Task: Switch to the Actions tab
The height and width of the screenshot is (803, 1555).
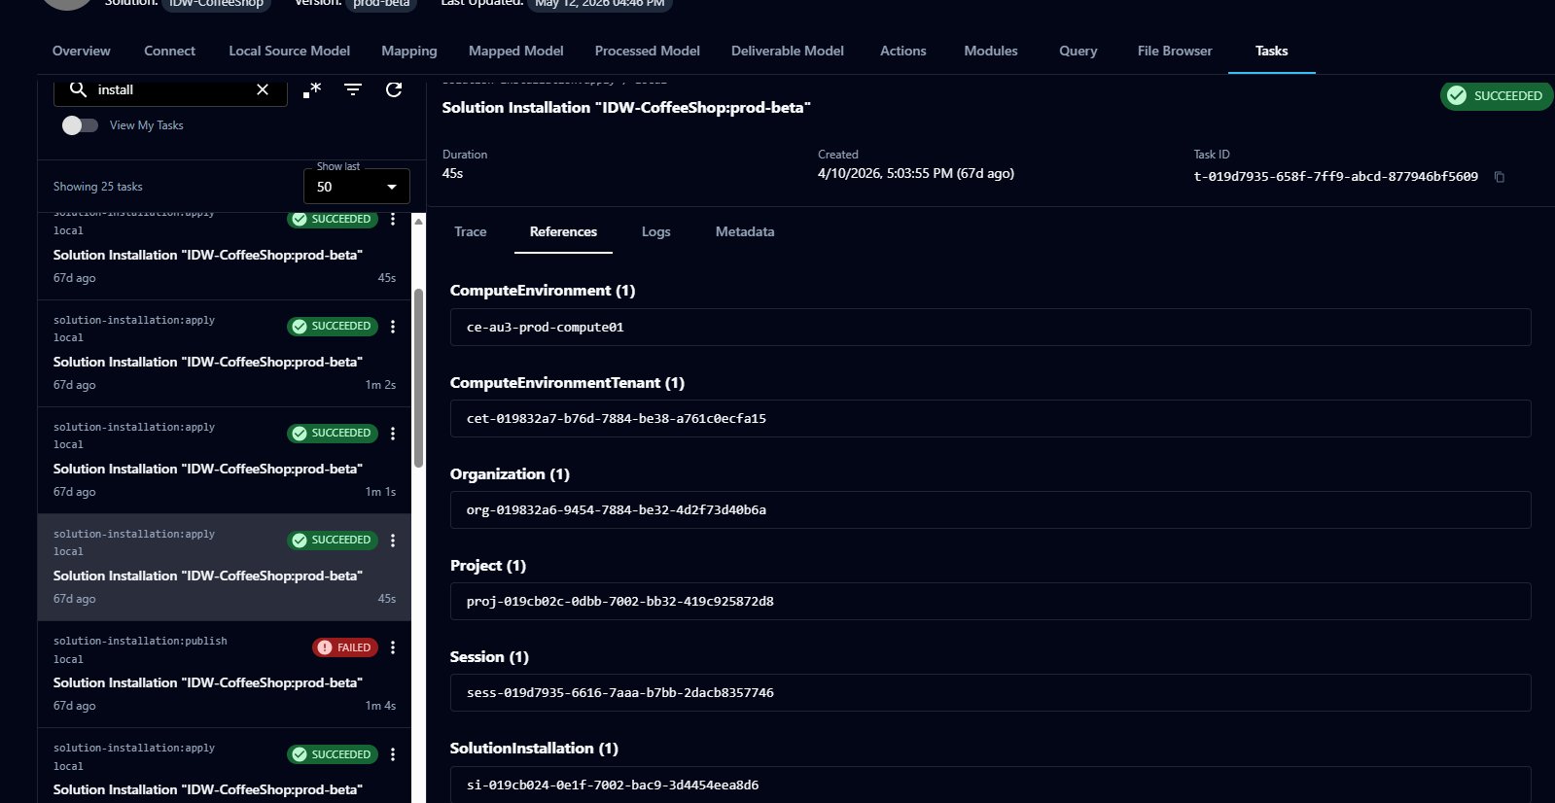Action: coord(903,51)
